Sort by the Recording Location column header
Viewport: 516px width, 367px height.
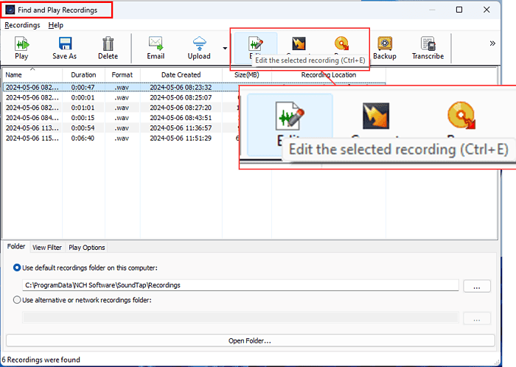pos(329,74)
